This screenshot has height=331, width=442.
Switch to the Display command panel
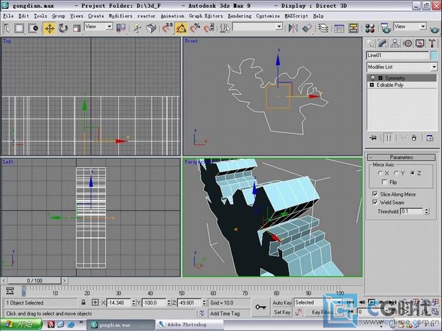pos(420,43)
